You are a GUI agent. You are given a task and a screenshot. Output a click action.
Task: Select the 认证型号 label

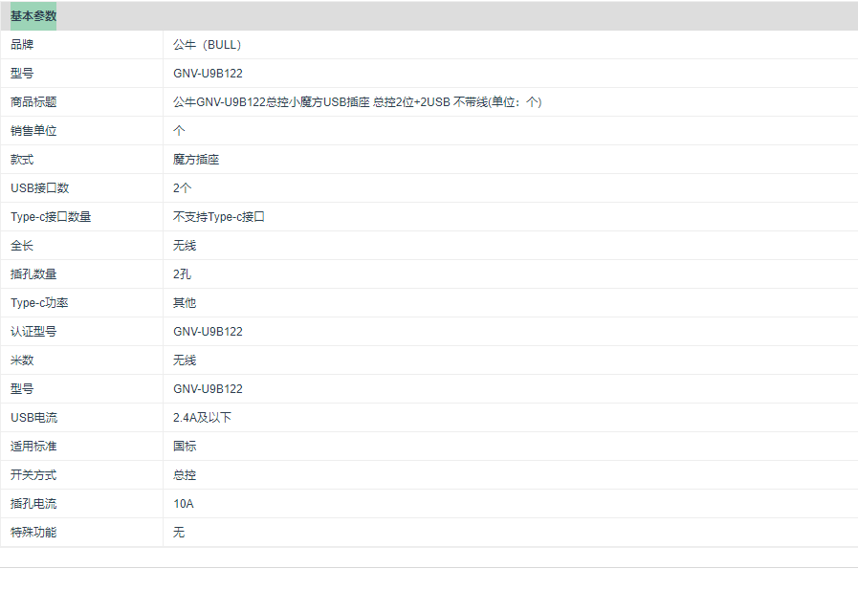click(x=33, y=332)
